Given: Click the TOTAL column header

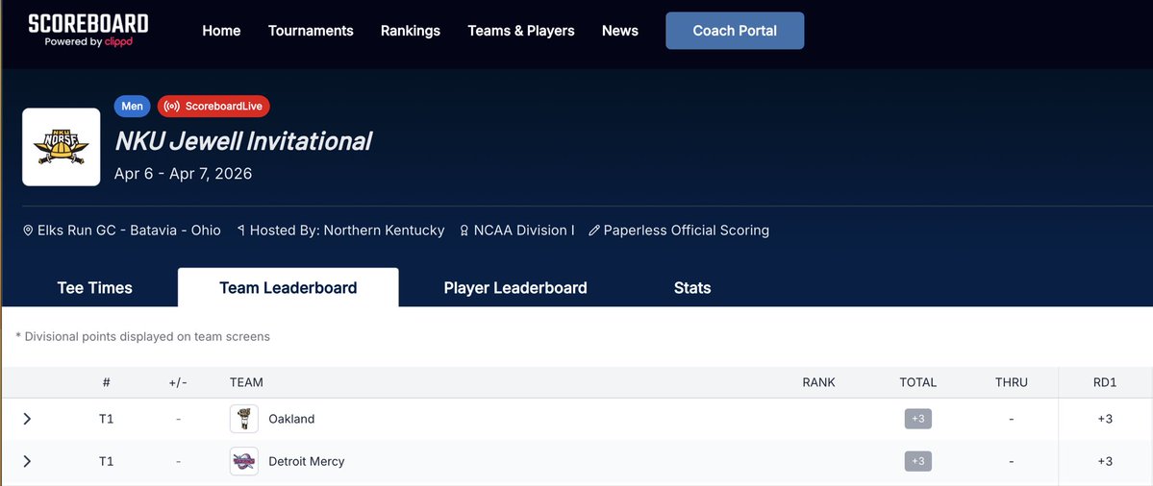Looking at the screenshot, I should (x=917, y=382).
